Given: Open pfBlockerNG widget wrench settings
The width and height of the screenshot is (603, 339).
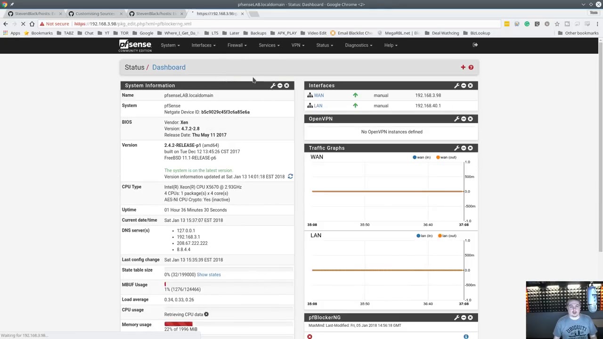Looking at the screenshot, I should [456, 317].
